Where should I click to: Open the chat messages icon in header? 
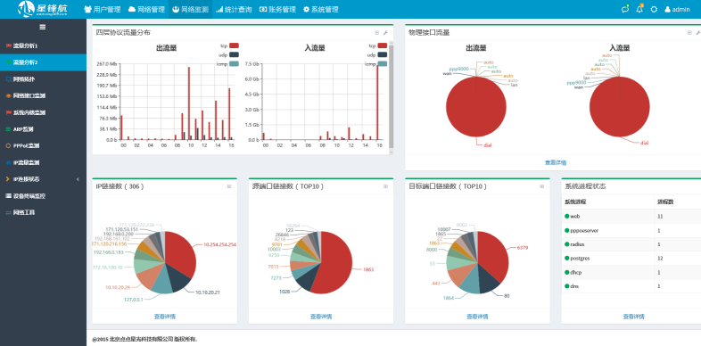(625, 9)
